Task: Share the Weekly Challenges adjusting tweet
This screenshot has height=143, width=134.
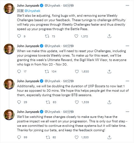Action: pyautogui.click(x=109, y=36)
